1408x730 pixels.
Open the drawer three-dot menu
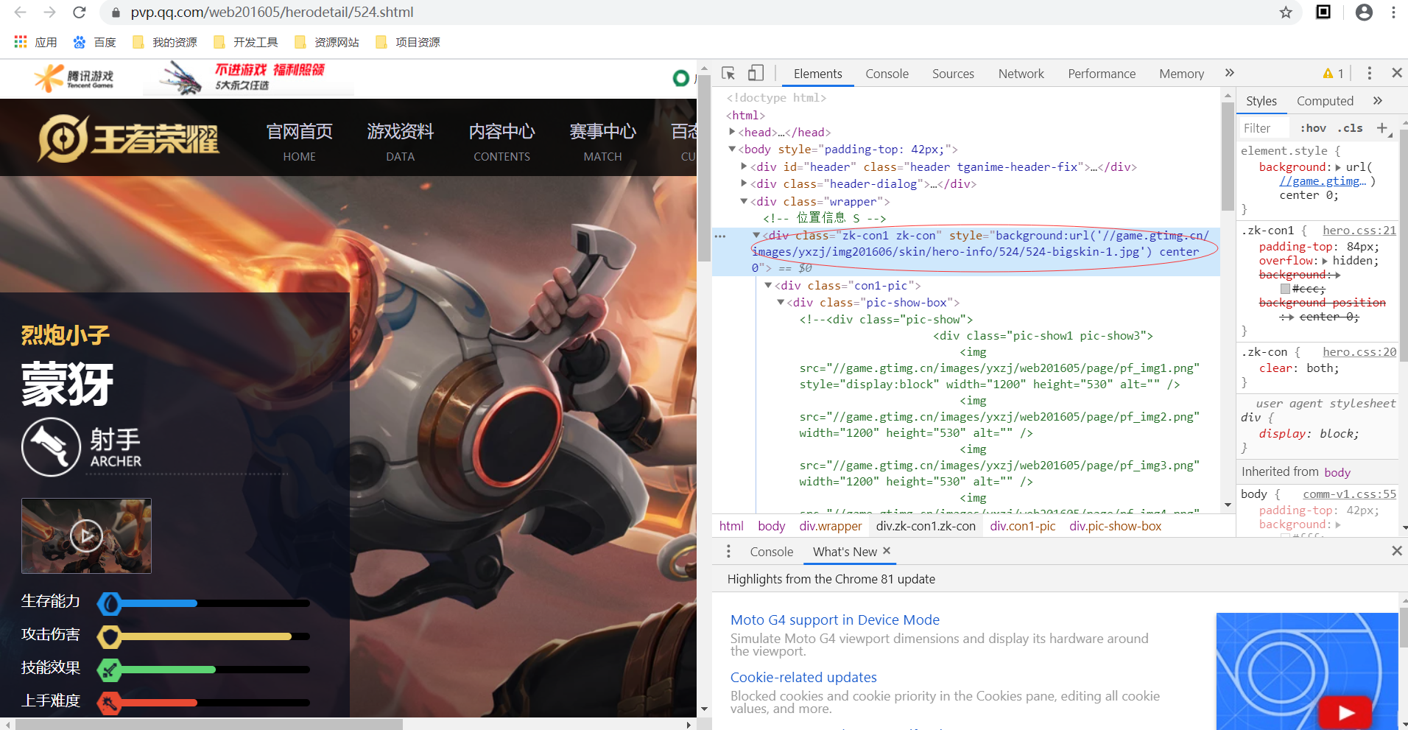[x=728, y=552]
